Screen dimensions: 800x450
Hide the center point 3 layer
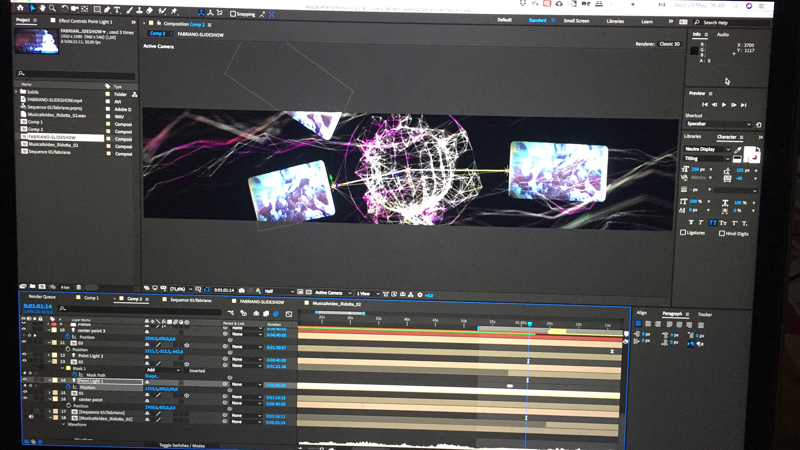click(x=24, y=329)
